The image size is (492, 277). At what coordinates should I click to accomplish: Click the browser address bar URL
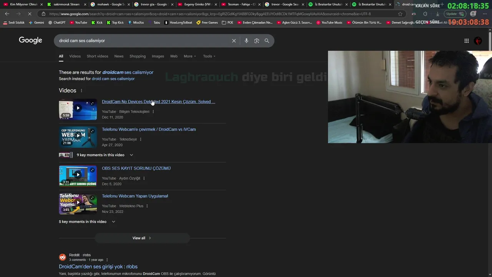coord(210,14)
